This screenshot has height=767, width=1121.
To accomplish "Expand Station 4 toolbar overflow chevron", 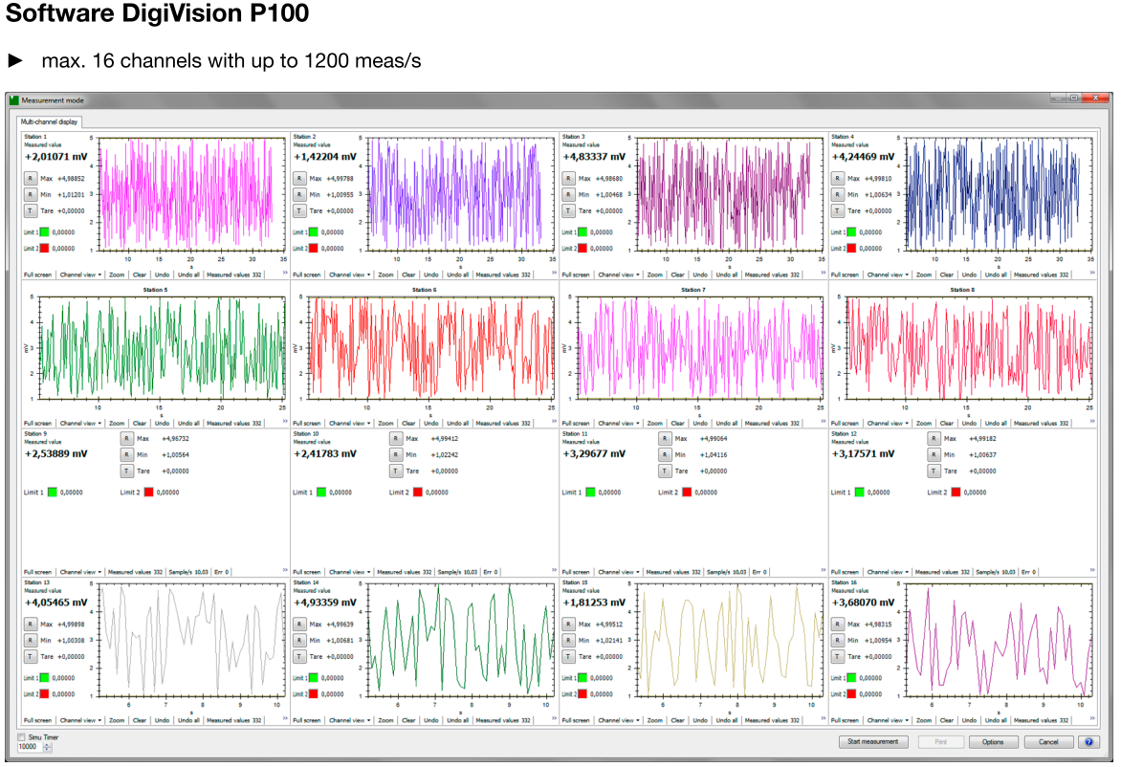I will click(x=1090, y=274).
